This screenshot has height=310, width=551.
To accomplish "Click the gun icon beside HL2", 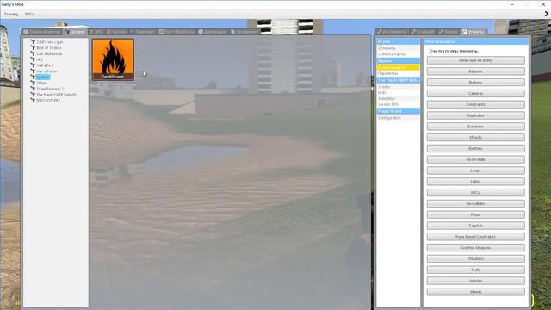I will click(x=33, y=59).
